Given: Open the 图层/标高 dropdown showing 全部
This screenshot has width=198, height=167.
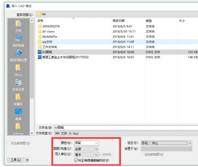Looking at the screenshot, I should [x=86, y=149].
